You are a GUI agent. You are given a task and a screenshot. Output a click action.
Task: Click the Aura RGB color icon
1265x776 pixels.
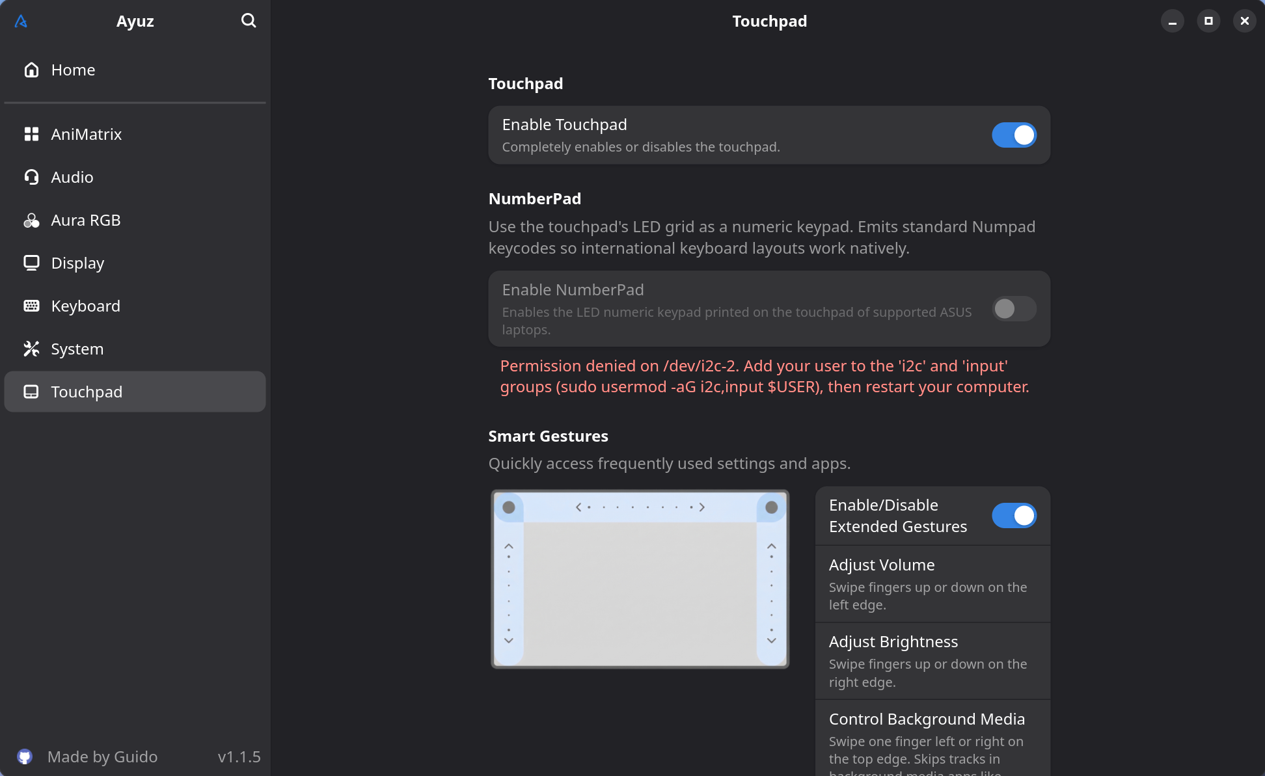31,220
